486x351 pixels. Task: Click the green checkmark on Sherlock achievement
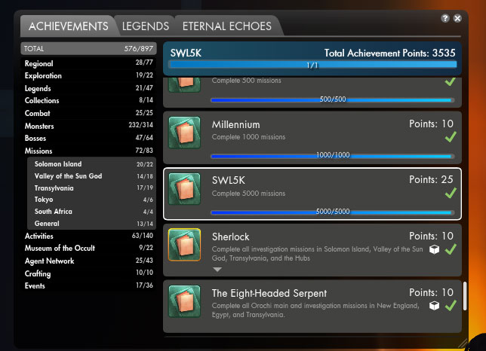pyautogui.click(x=451, y=249)
